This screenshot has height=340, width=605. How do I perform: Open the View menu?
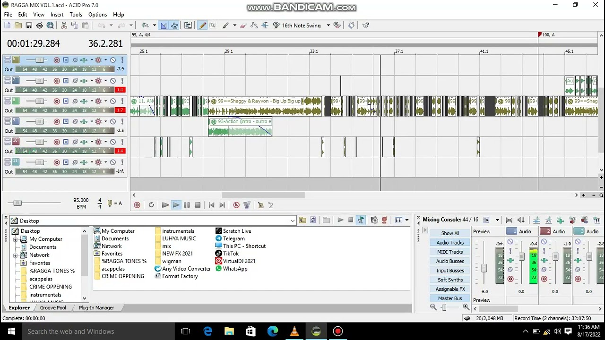coord(39,15)
